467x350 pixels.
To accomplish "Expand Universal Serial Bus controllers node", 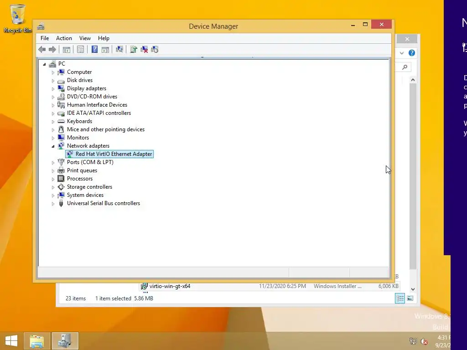I will pos(53,204).
